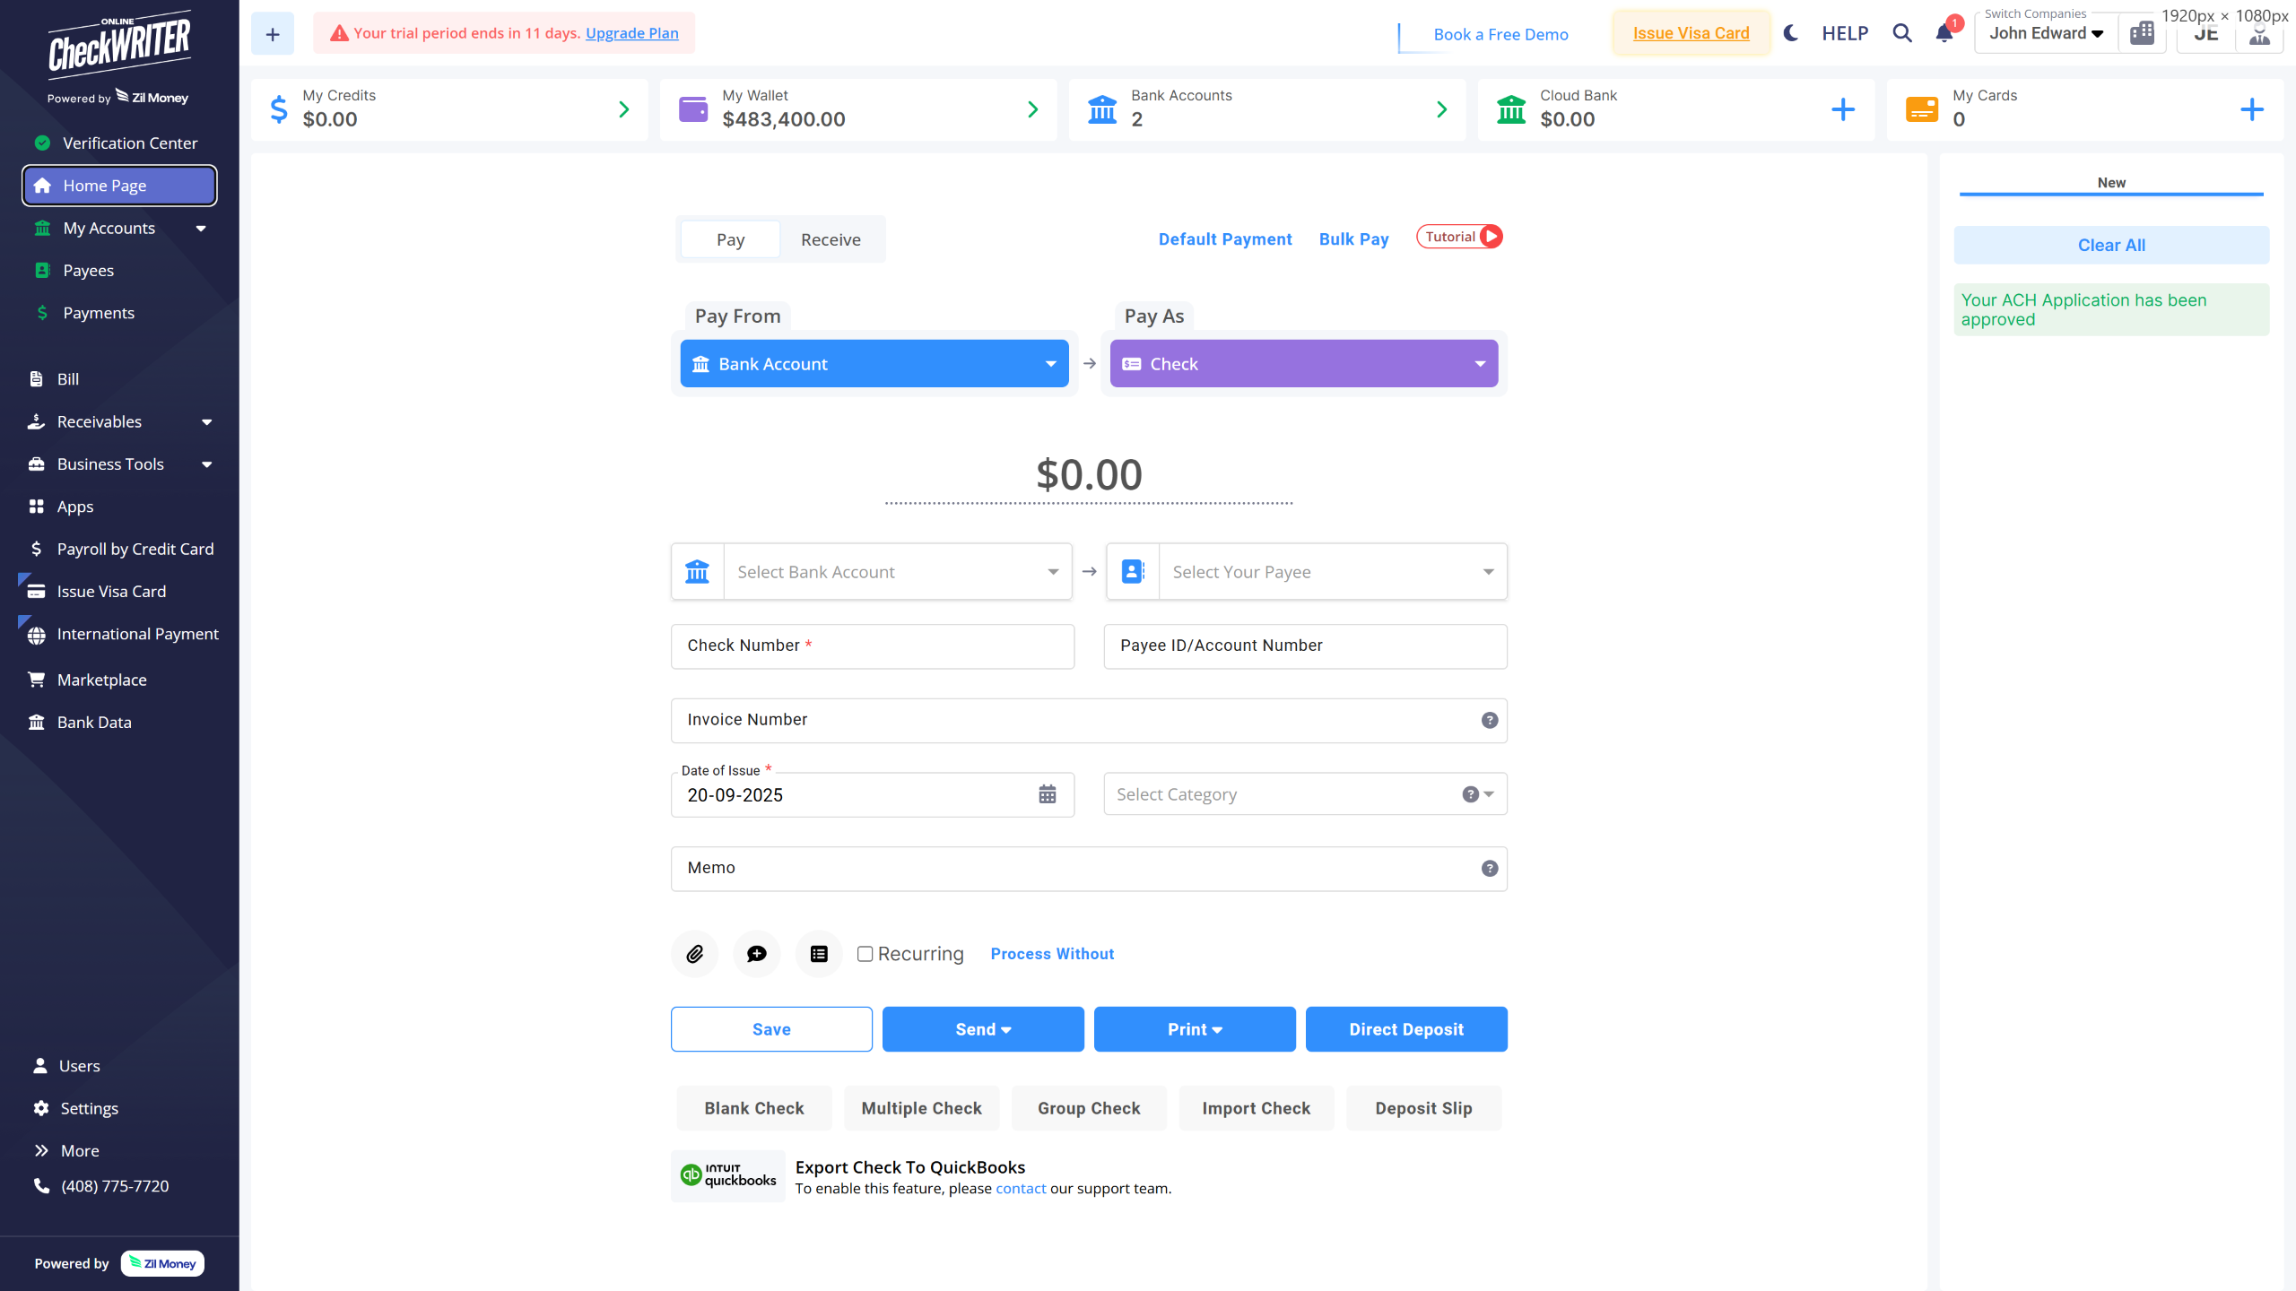The width and height of the screenshot is (2296, 1291).
Task: Click the Direct Deposit button
Action: tap(1405, 1029)
